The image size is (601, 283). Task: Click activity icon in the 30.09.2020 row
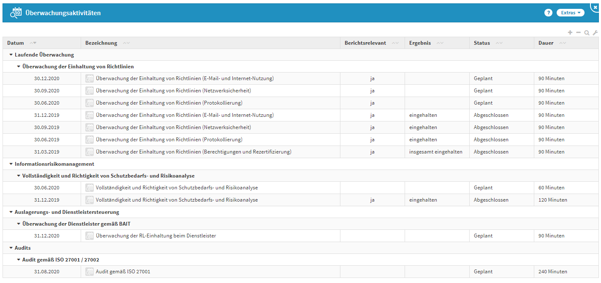90,91
